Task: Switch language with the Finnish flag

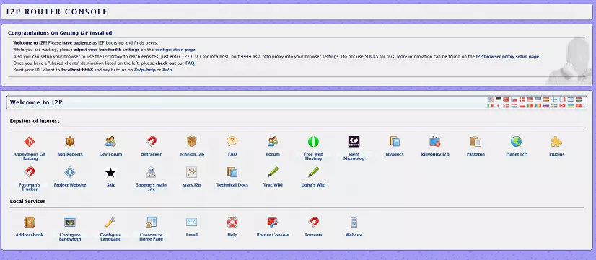Action: [x=554, y=99]
